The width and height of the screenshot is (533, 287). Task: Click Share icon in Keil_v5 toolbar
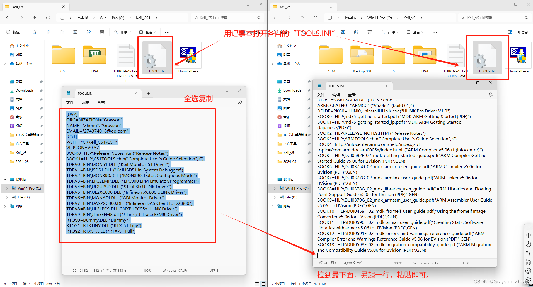tap(356, 32)
